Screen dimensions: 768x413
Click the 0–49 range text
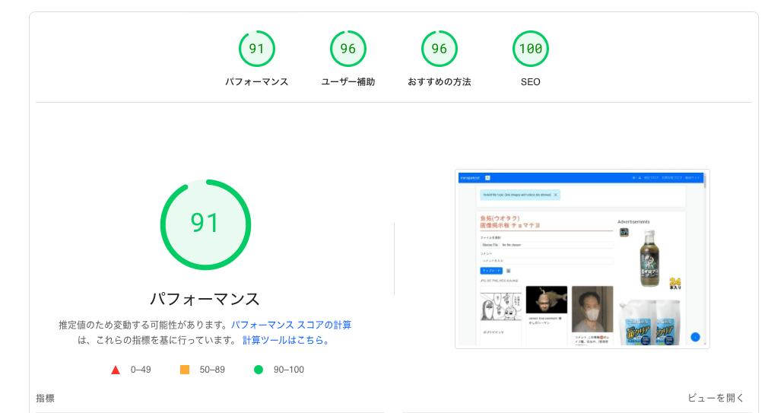(141, 370)
